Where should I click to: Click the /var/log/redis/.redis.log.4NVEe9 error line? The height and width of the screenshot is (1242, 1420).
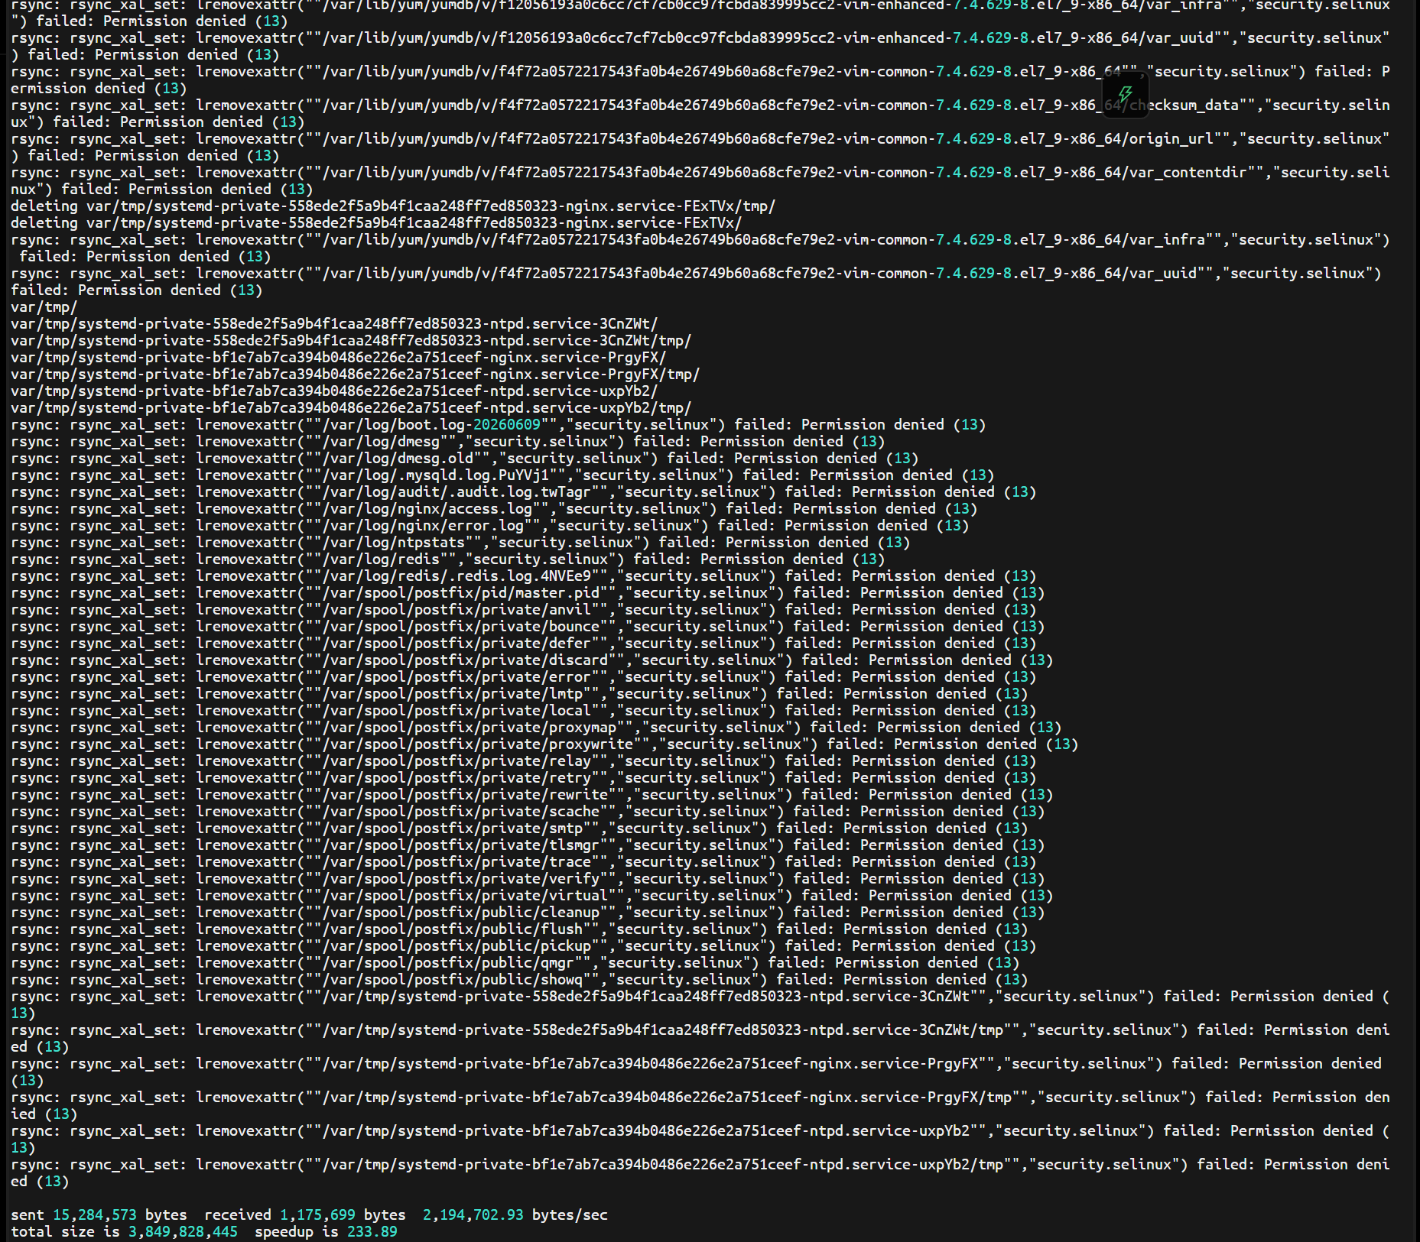click(x=523, y=576)
